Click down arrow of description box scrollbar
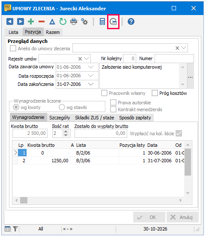206x240 pixels. pyautogui.click(x=182, y=84)
